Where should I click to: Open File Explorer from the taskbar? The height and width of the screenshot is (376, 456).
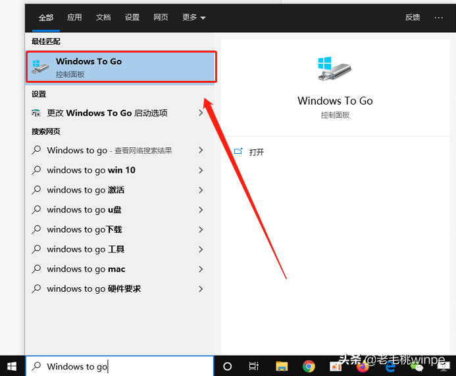point(282,366)
